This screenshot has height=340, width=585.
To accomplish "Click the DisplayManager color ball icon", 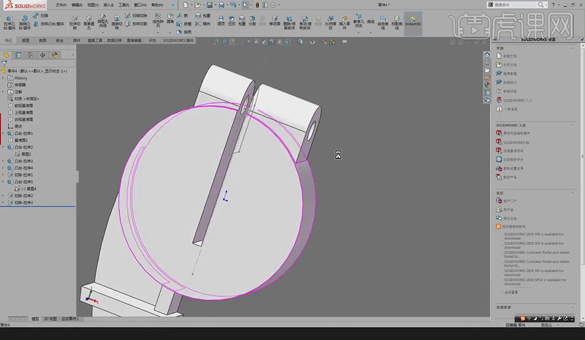I will (55, 55).
